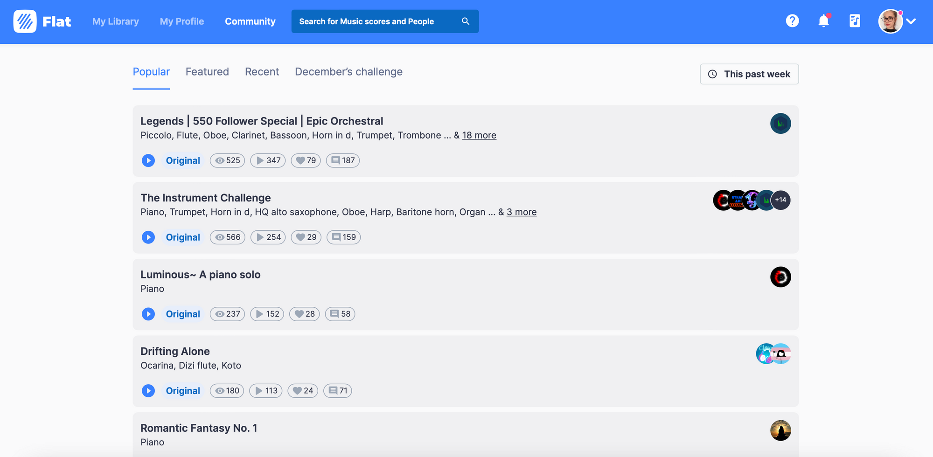
Task: Open the 71 comments on Drifting Alone
Action: 338,391
